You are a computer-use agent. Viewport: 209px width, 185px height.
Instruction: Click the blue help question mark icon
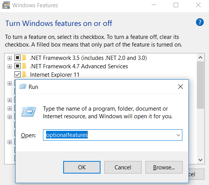click(199, 22)
